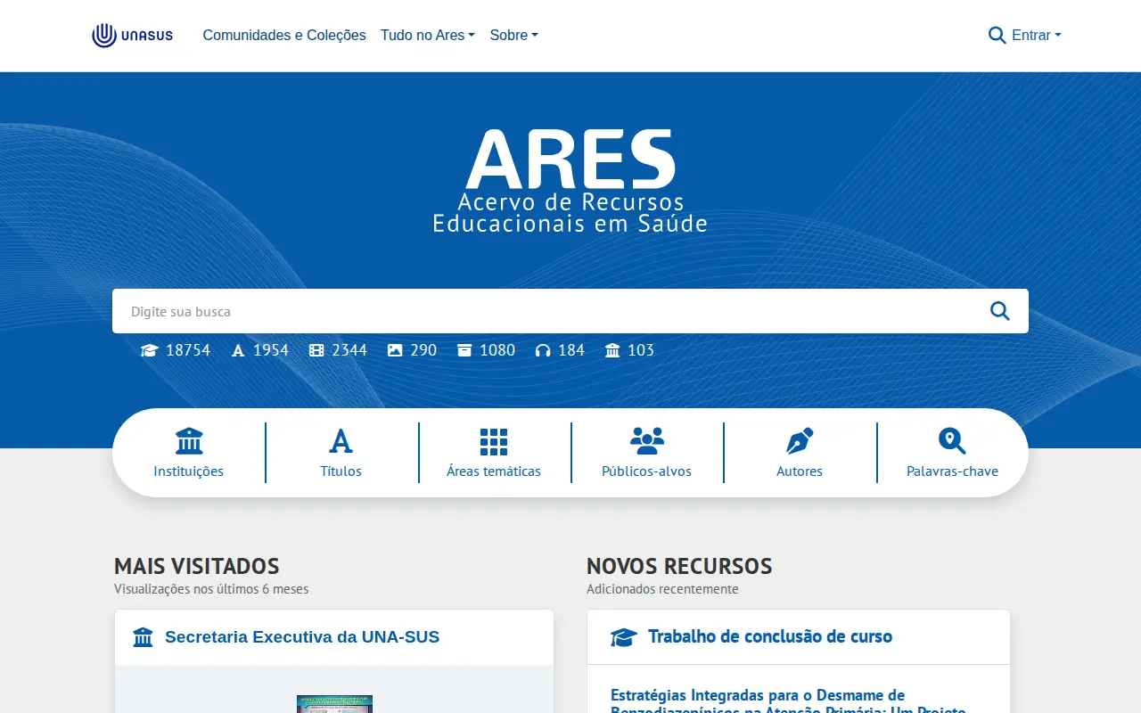This screenshot has height=713, width=1141.
Task: Click the headphones counter 184
Action: [560, 350]
